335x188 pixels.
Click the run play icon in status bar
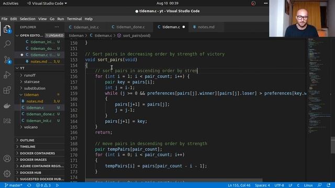tap(57, 185)
